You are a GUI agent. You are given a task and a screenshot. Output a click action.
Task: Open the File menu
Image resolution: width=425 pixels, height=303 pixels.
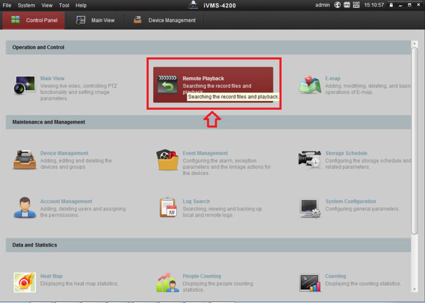[7, 5]
